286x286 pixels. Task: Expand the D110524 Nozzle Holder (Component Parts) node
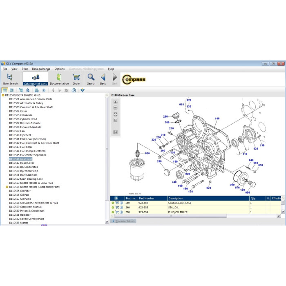coord(7,187)
